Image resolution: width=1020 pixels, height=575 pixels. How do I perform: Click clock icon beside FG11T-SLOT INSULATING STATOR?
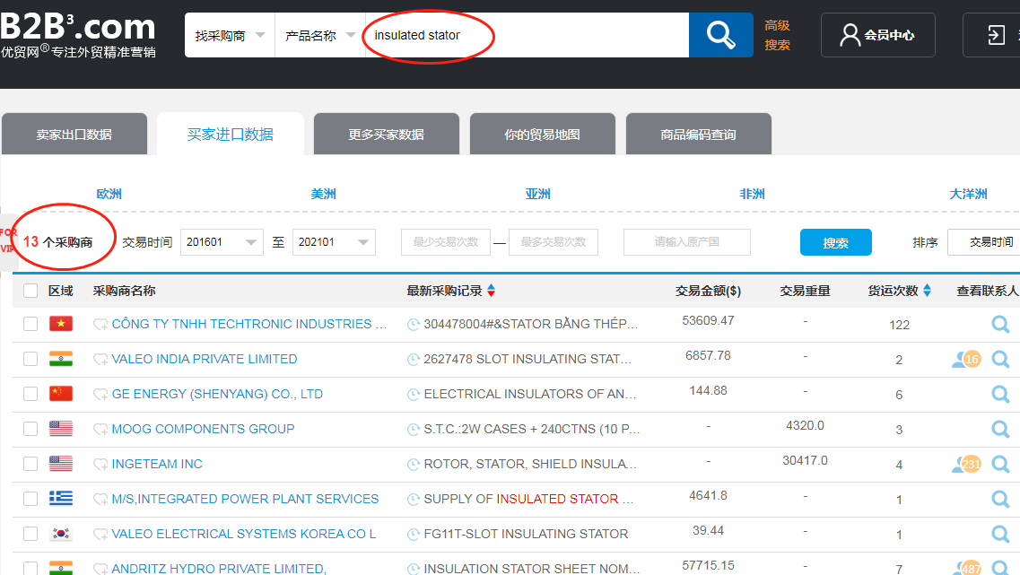pyautogui.click(x=413, y=536)
